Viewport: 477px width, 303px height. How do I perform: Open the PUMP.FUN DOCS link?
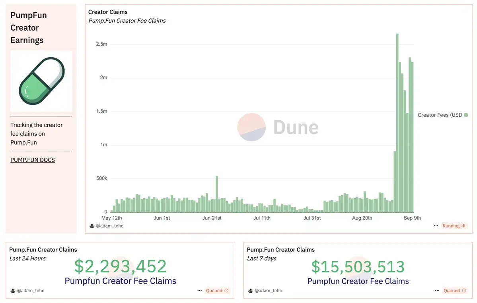pos(33,160)
